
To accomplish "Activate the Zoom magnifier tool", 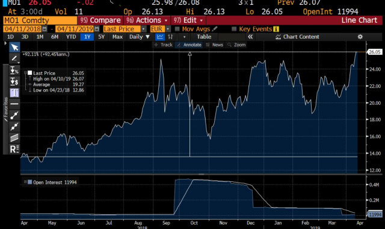I will click(x=236, y=45).
